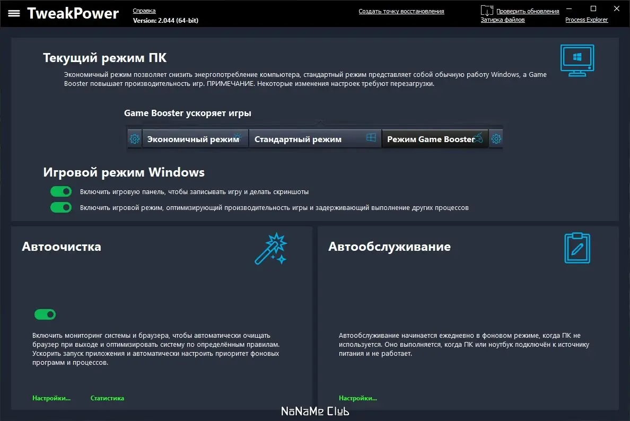
Task: Click the Игровой режим Windows heading
Action: point(124,172)
